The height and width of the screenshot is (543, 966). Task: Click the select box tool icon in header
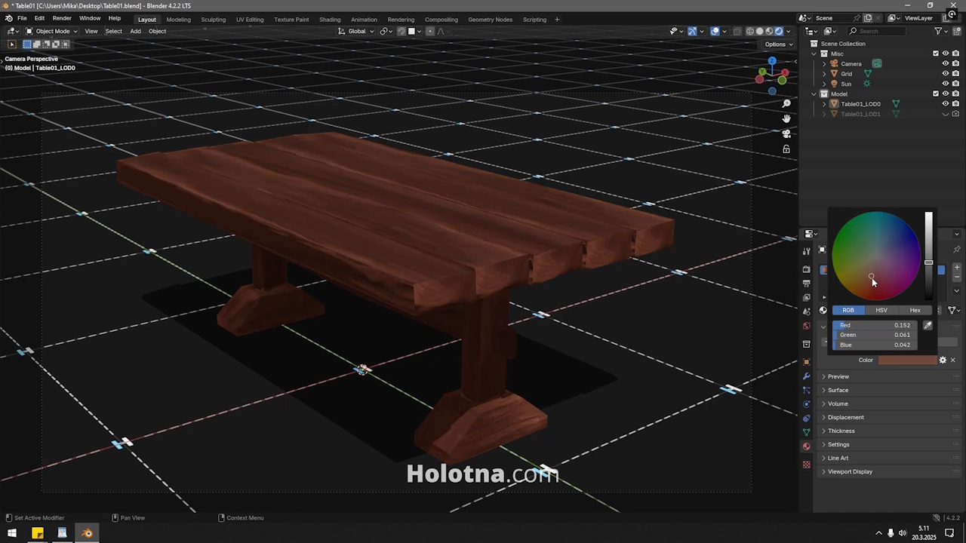[x=11, y=44]
